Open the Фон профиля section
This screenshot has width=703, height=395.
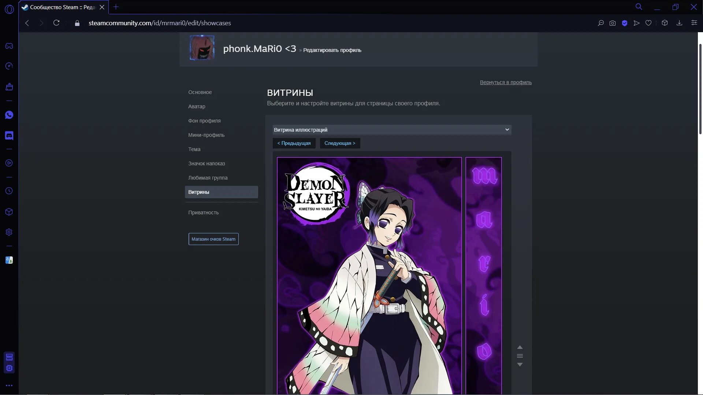[204, 121]
